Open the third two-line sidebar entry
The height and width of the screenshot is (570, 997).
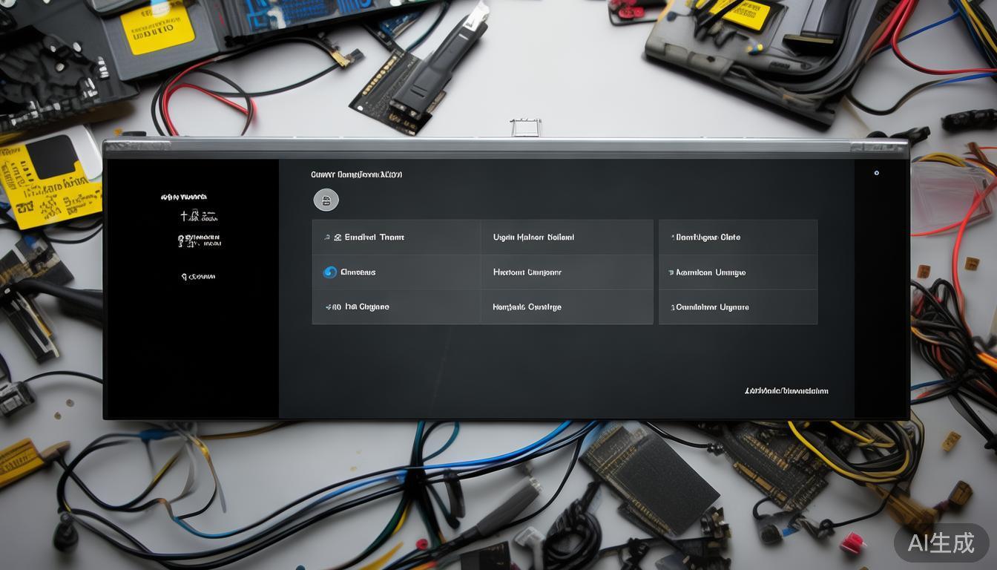click(x=199, y=240)
